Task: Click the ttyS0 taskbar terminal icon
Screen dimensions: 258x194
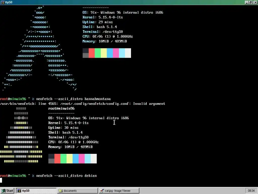Action: [19, 191]
